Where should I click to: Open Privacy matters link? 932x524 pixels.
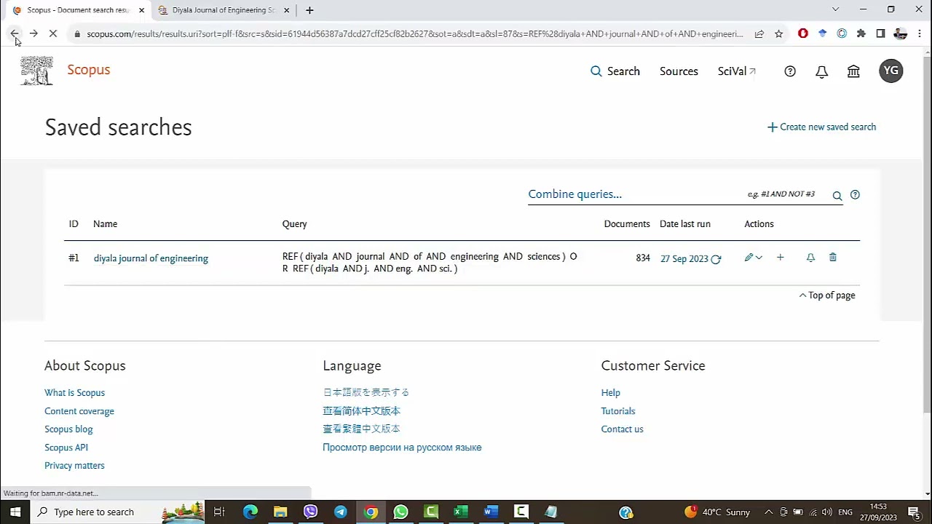(x=74, y=466)
